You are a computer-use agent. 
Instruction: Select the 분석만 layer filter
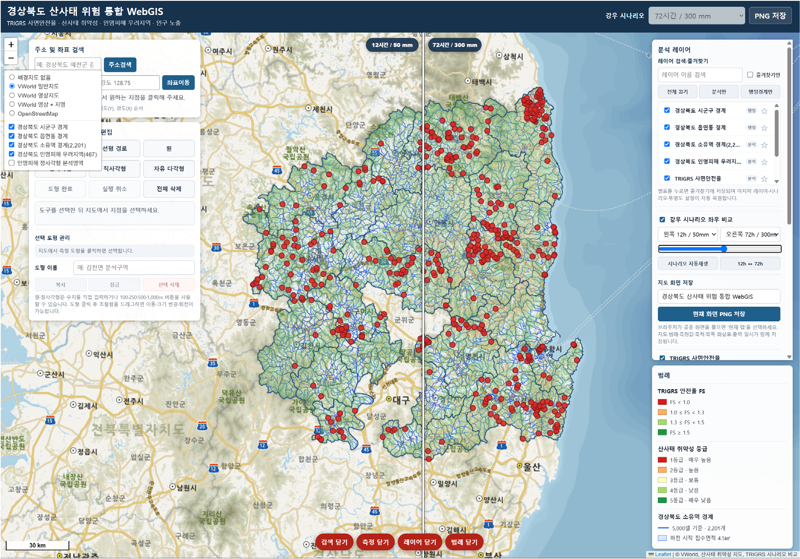pos(718,92)
